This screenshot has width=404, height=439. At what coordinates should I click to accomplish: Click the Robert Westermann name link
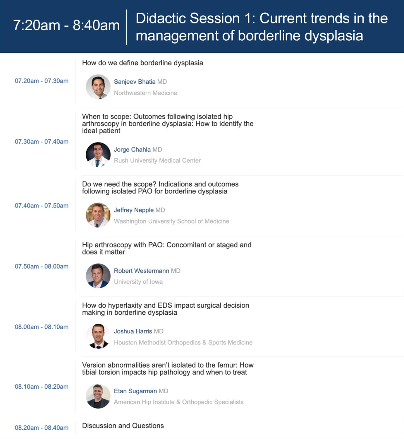point(141,271)
